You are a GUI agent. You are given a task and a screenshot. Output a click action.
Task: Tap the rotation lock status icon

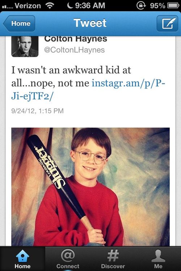[141, 5]
